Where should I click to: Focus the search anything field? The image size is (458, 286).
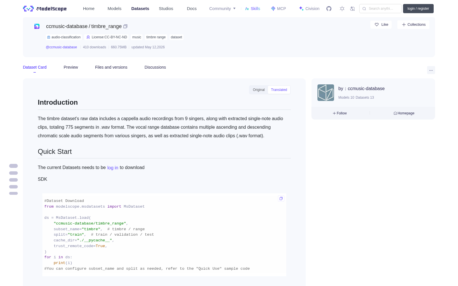[x=380, y=9]
